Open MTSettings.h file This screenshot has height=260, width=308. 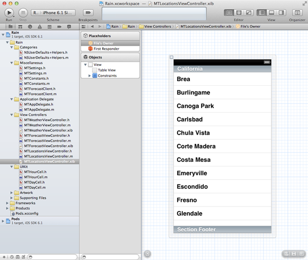click(x=34, y=68)
